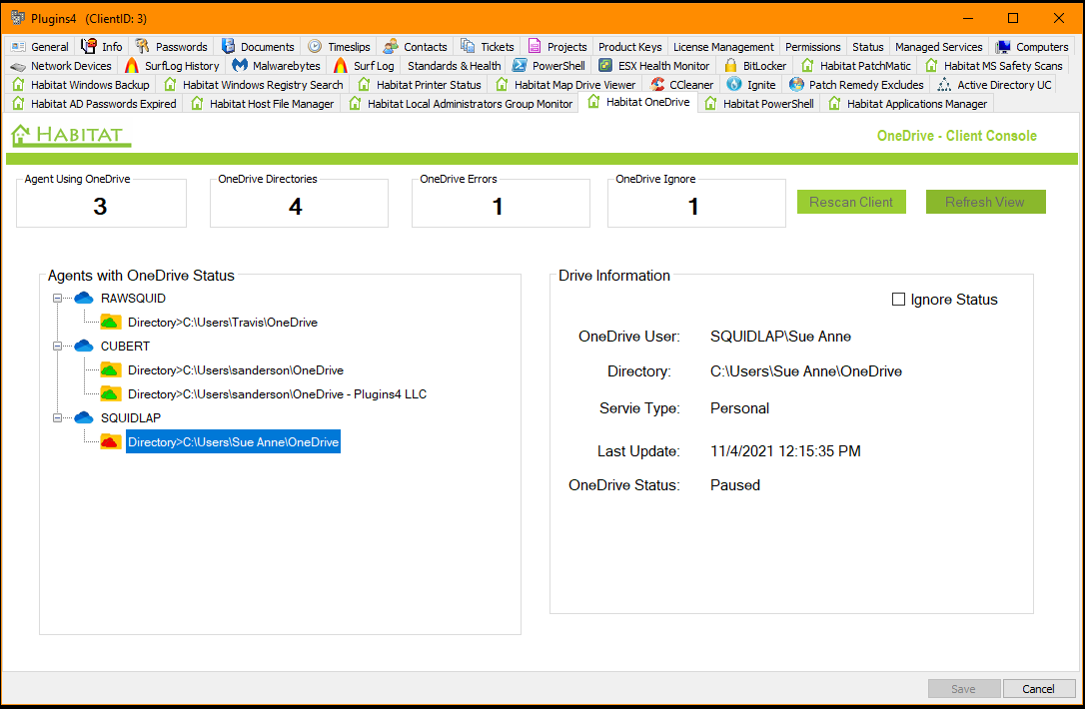Click the red cloud folder icon
1085x709 pixels.
(x=110, y=441)
